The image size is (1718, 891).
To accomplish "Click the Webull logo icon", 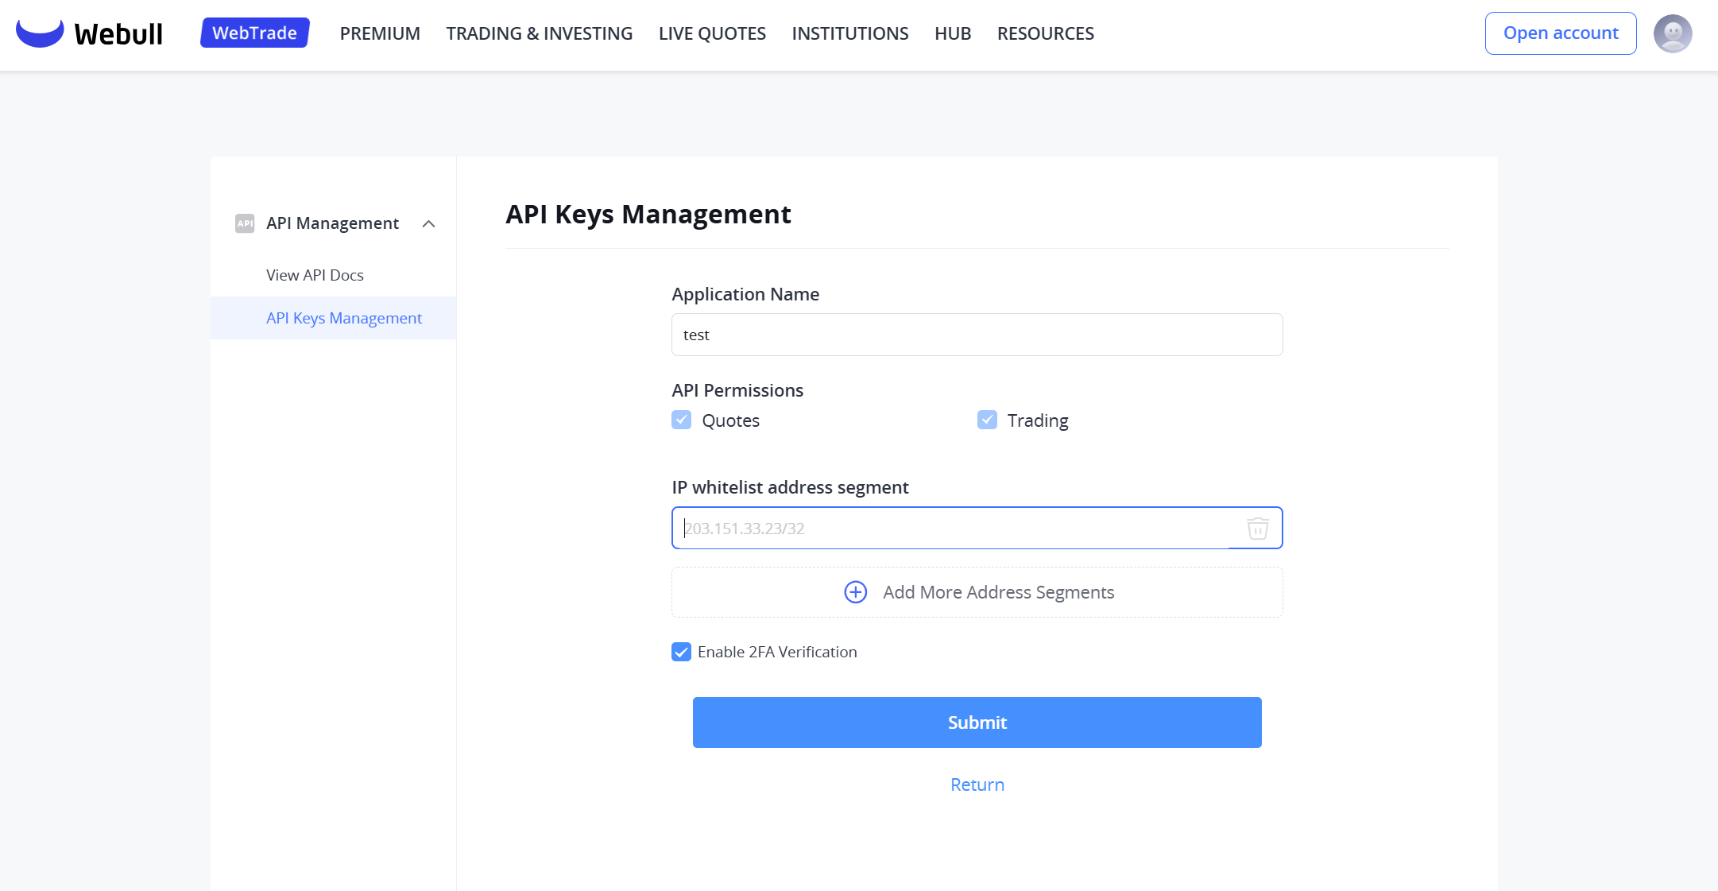I will [40, 33].
